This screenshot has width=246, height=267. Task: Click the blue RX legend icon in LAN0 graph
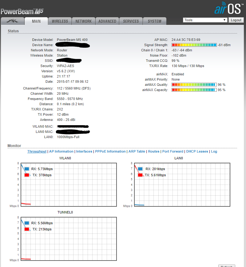141,169
